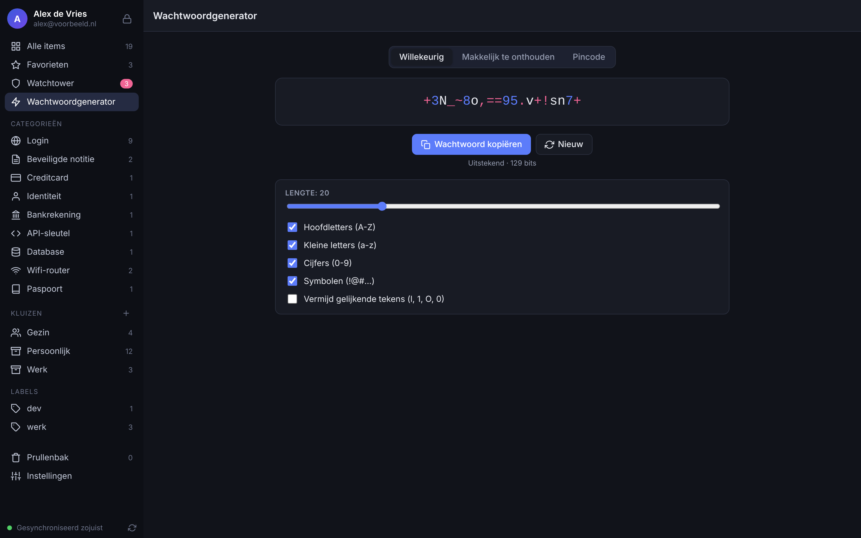Open Prullenbak trash icon
The height and width of the screenshot is (538, 861).
coord(16,458)
